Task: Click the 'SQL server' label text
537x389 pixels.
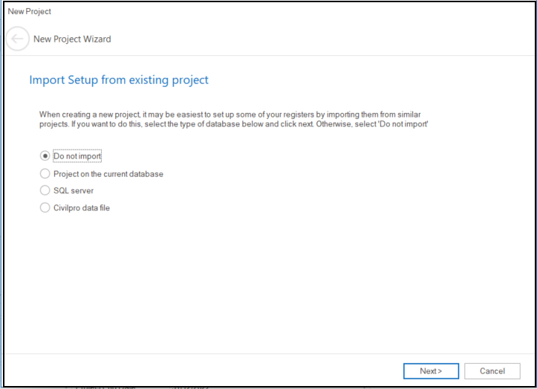Action: (74, 190)
